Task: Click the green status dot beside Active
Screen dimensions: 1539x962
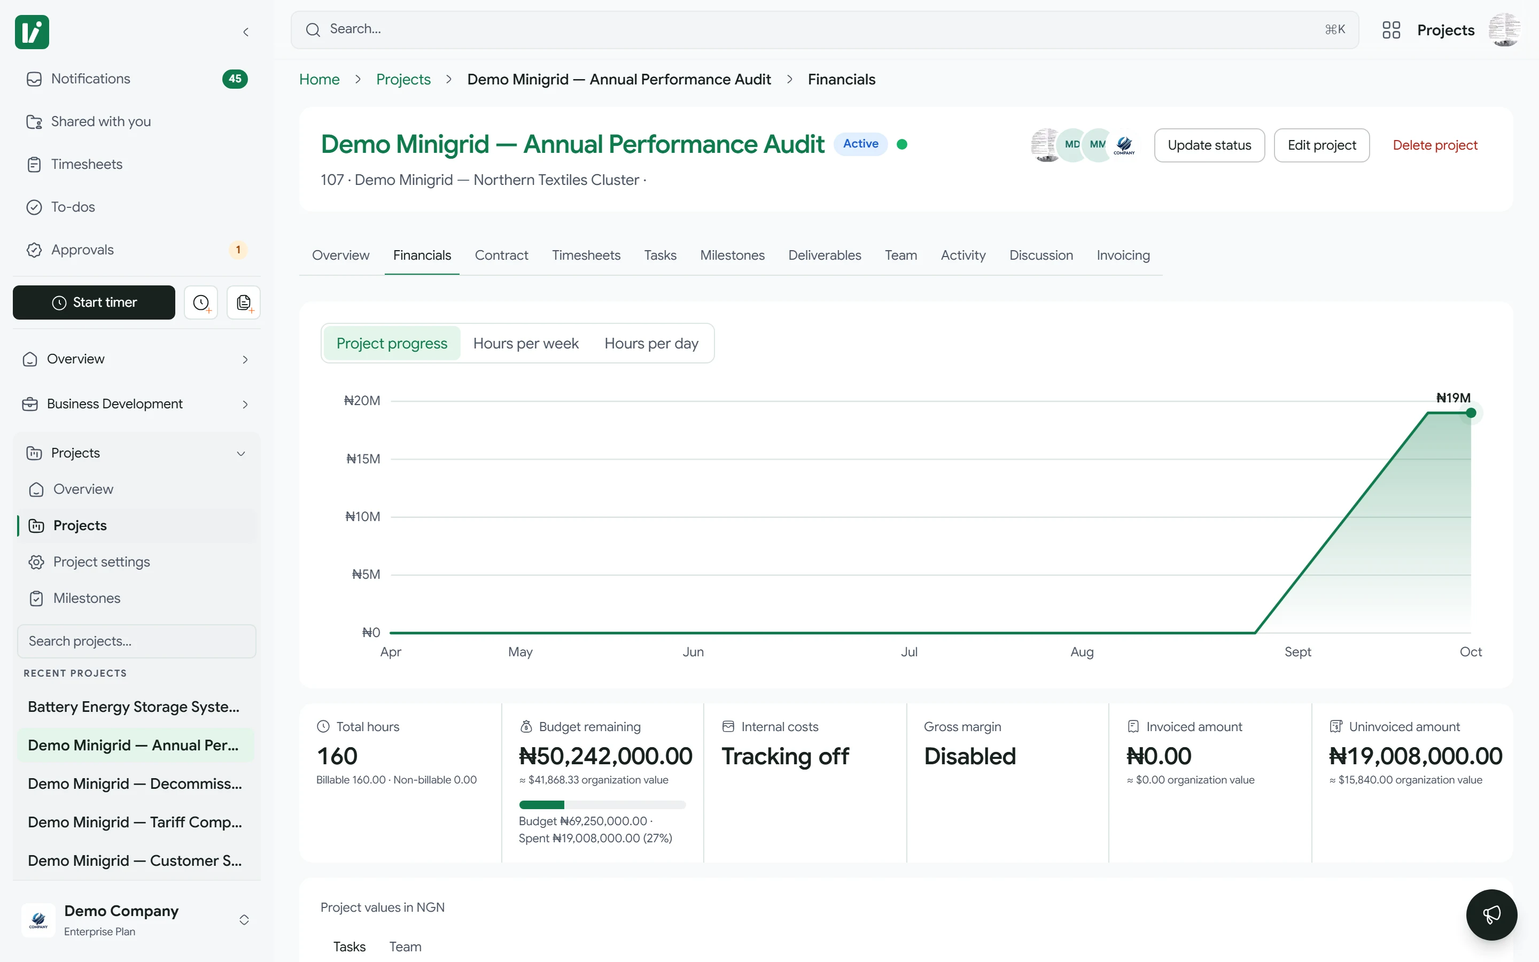Action: coord(902,144)
